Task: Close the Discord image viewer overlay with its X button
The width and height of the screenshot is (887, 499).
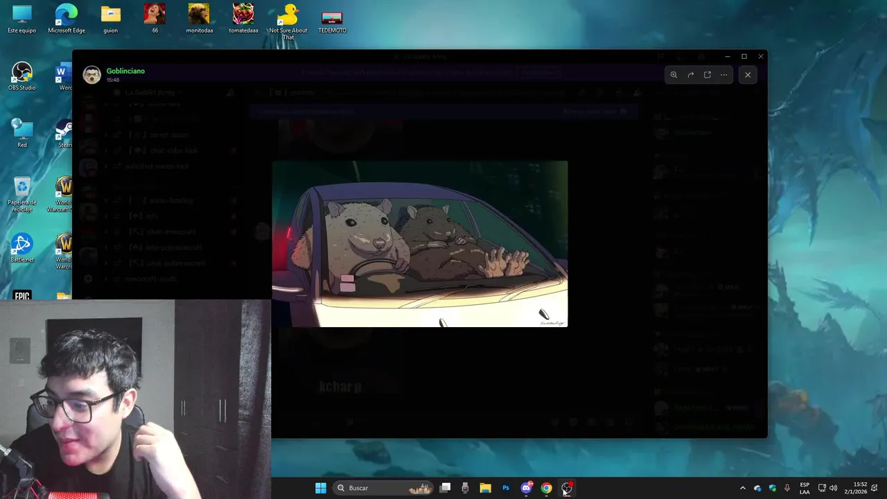Action: (748, 75)
